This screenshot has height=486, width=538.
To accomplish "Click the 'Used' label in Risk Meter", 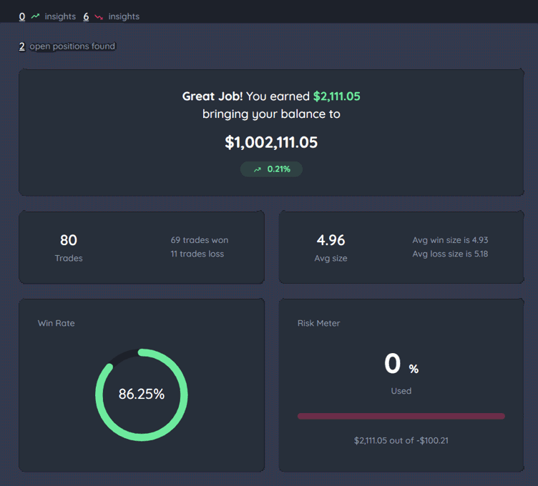I will (401, 391).
